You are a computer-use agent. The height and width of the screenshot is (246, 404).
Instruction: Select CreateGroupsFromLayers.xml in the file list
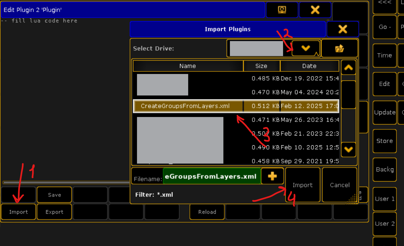(236, 106)
